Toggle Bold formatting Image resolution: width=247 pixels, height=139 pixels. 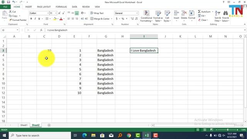(x=31, y=19)
